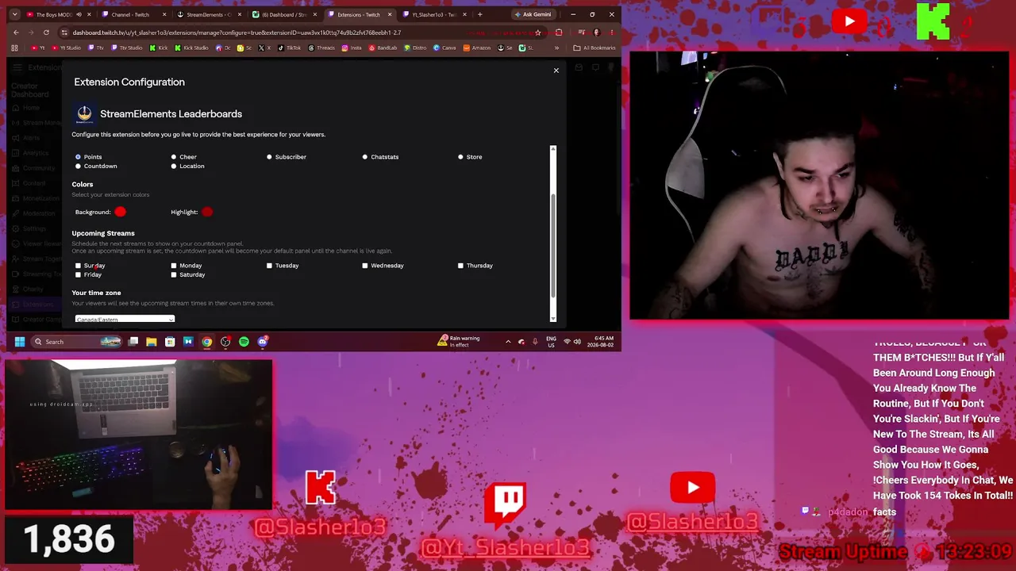Open Task View on the taskbar
Screen dimensions: 1016x571
tap(133, 342)
